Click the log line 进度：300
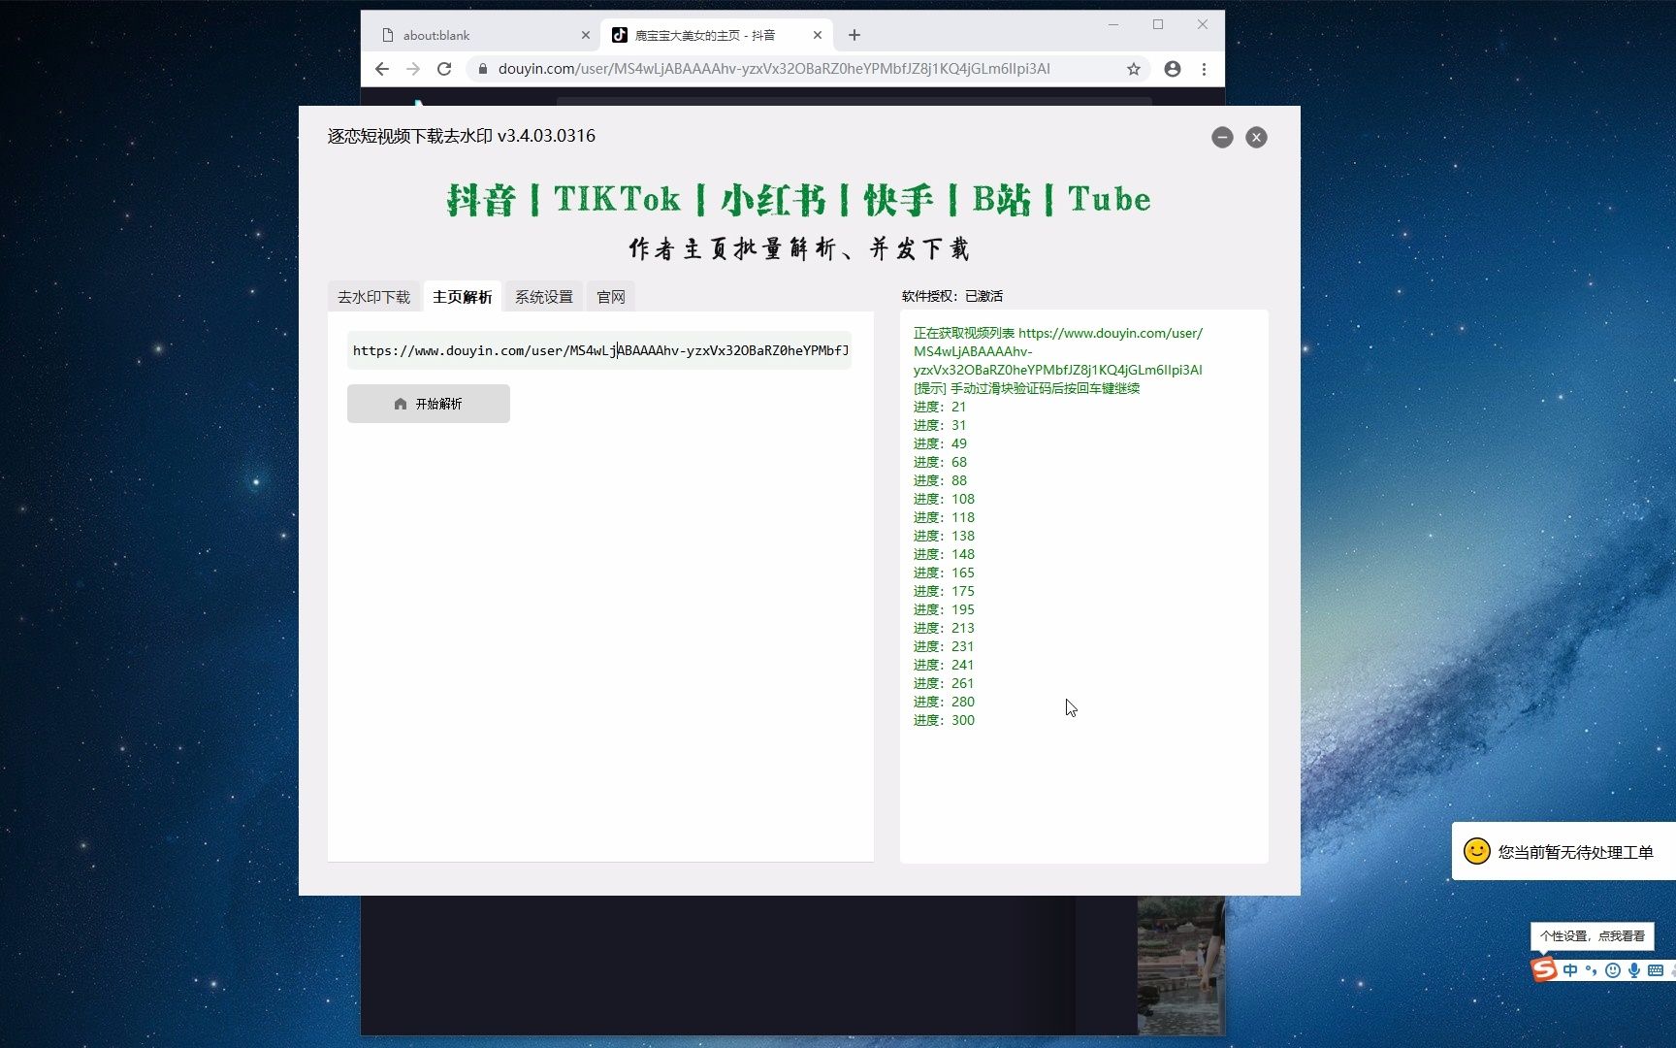Viewport: 1676px width, 1048px height. (x=944, y=720)
